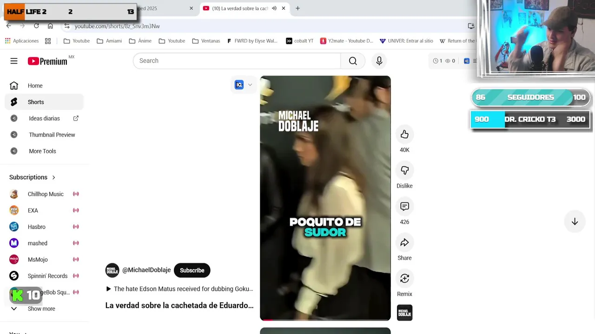
Task: Expand Subscriptions section
Action: pos(32,177)
